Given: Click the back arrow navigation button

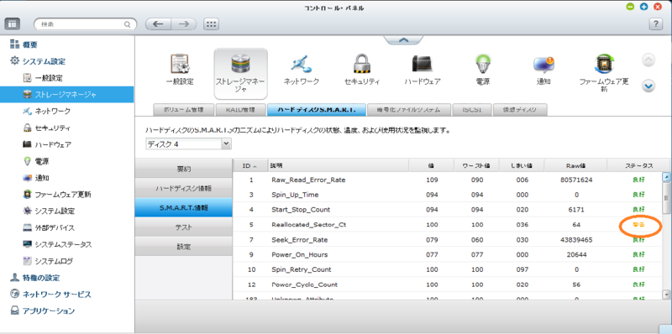Looking at the screenshot, I should pyautogui.click(x=158, y=24).
